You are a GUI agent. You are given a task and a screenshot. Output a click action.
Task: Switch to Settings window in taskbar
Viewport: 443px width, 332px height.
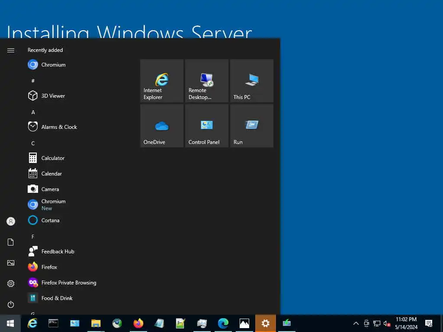coord(266,323)
